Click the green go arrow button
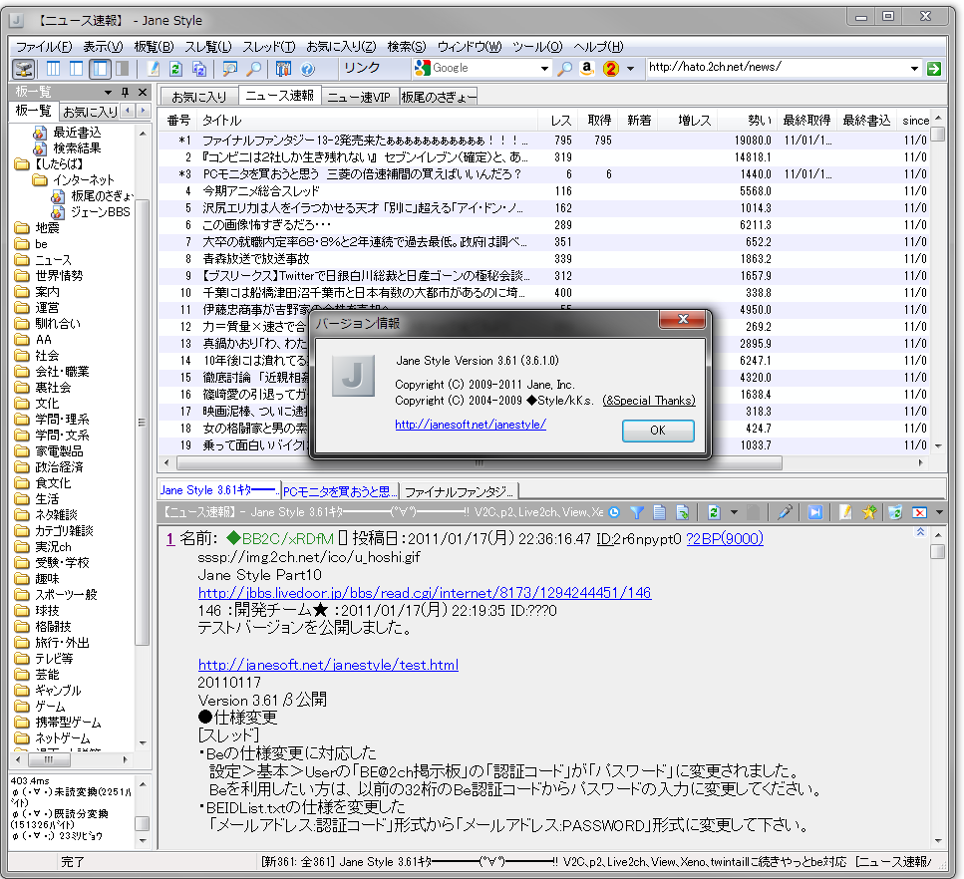 [x=934, y=68]
